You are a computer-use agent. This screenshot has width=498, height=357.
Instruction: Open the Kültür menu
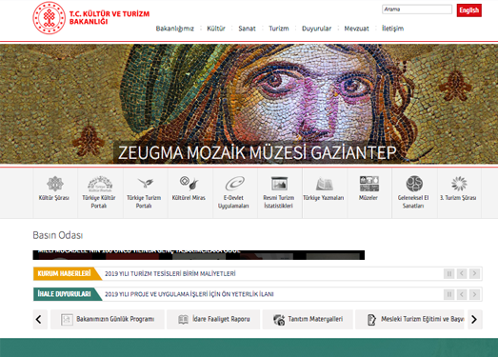216,29
